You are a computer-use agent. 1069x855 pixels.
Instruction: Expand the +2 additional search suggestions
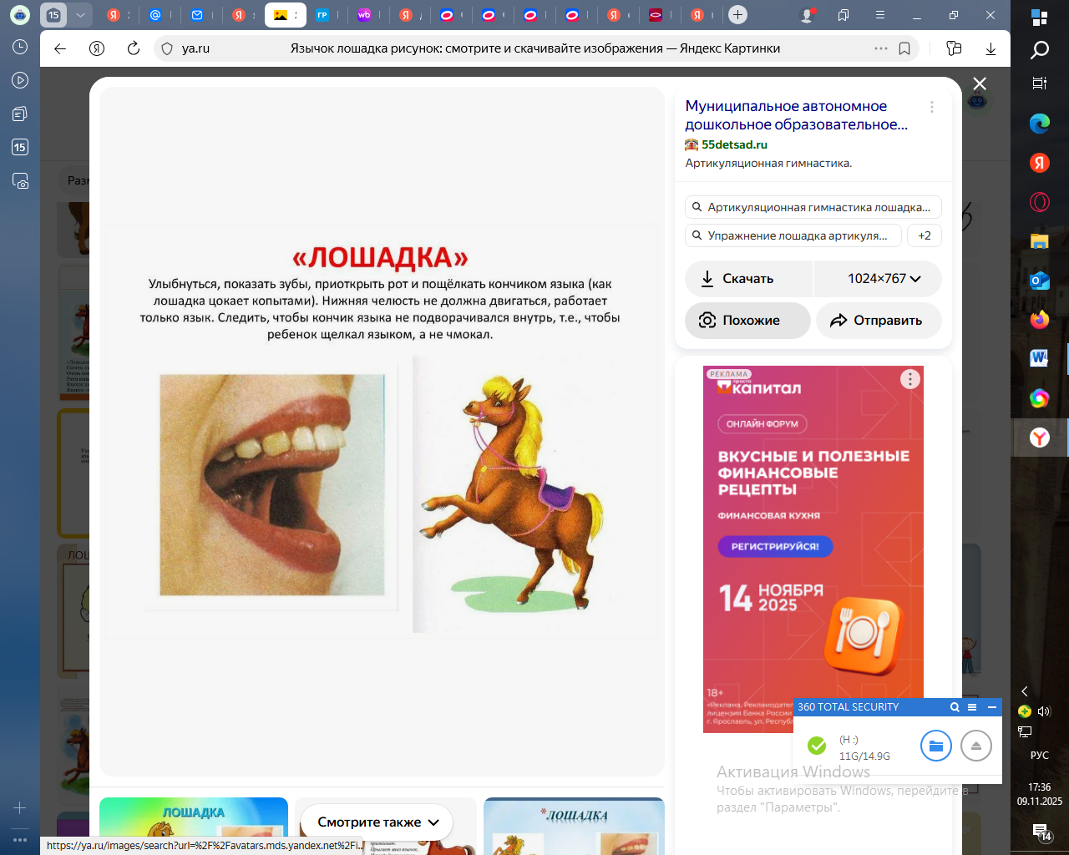click(925, 235)
